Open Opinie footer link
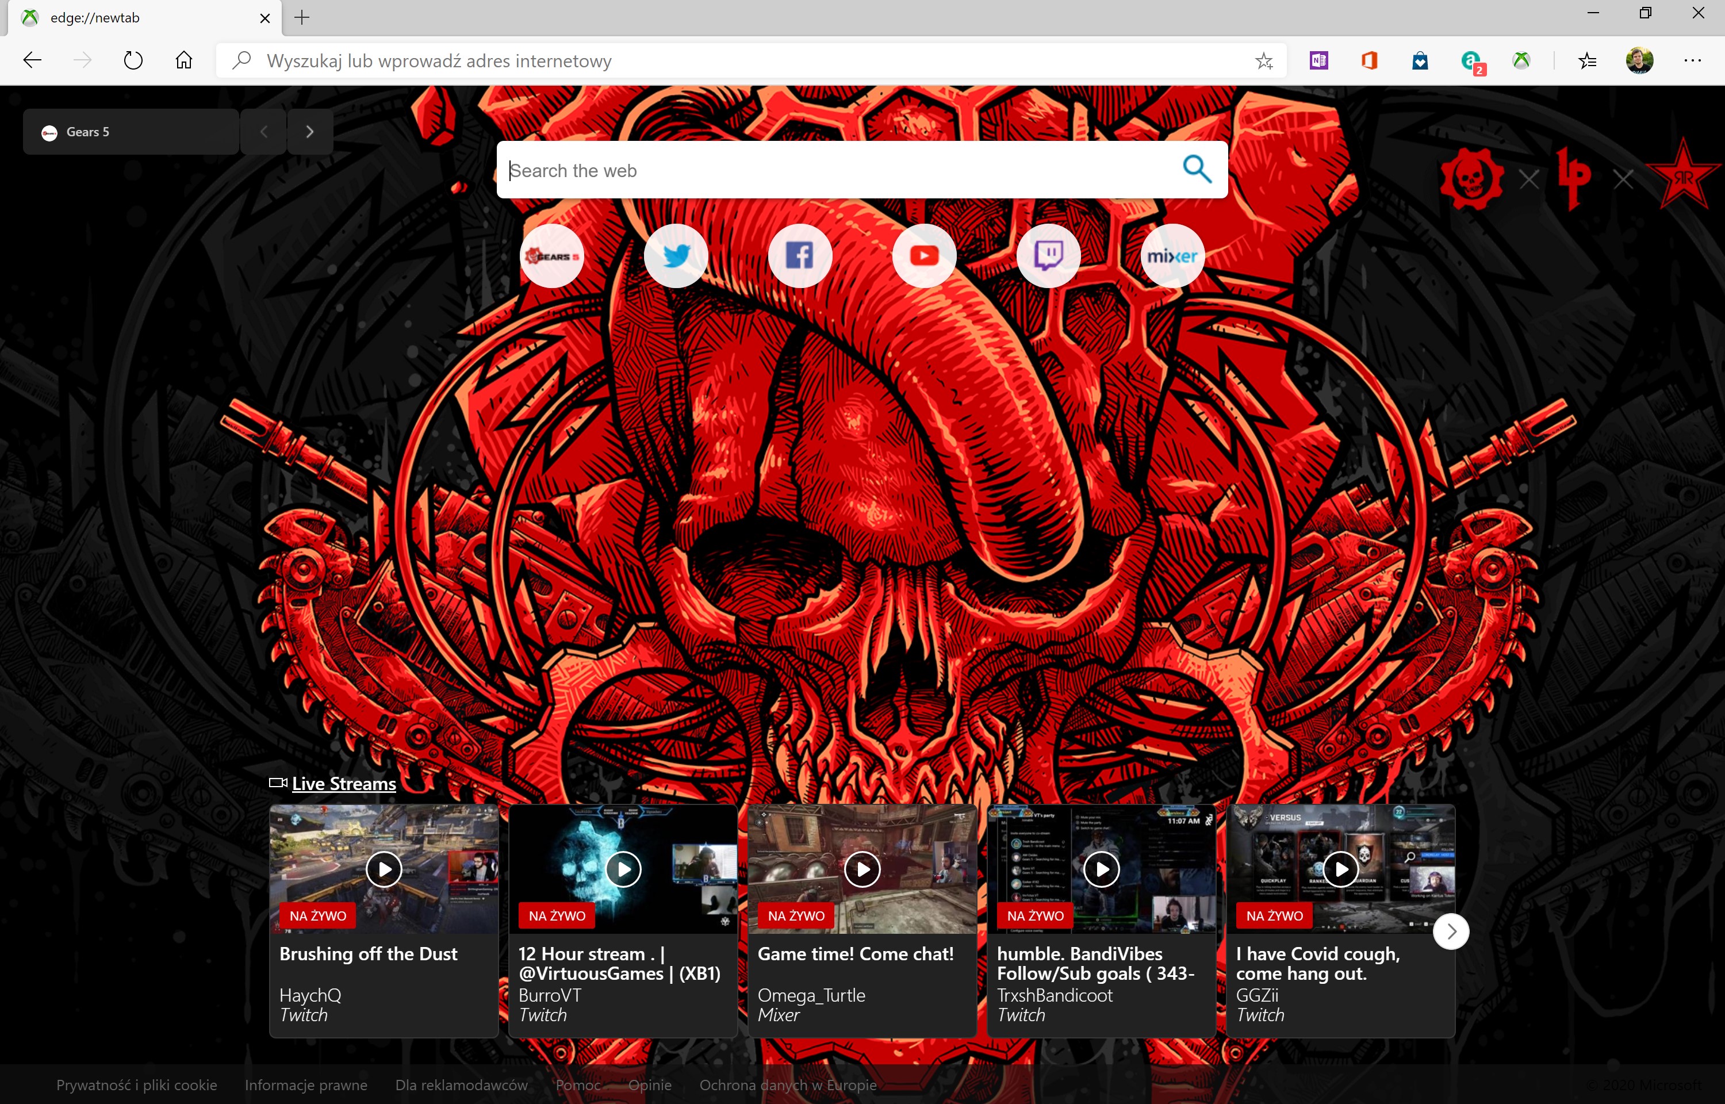 [x=650, y=1084]
